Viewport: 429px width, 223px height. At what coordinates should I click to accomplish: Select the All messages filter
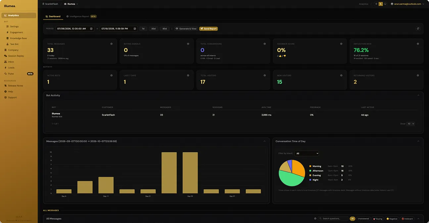tap(353, 219)
